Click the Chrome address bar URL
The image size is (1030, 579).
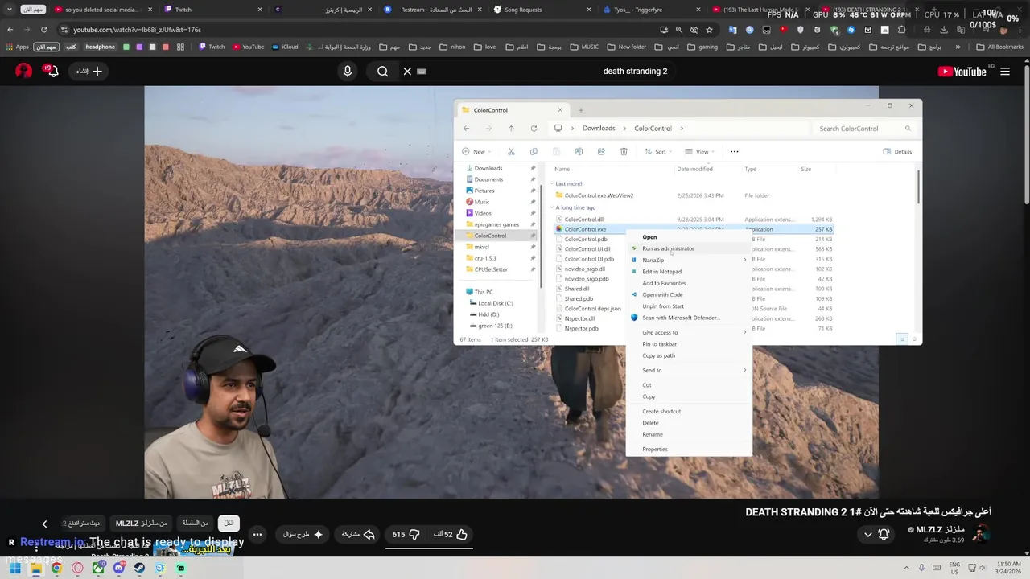pos(137,30)
